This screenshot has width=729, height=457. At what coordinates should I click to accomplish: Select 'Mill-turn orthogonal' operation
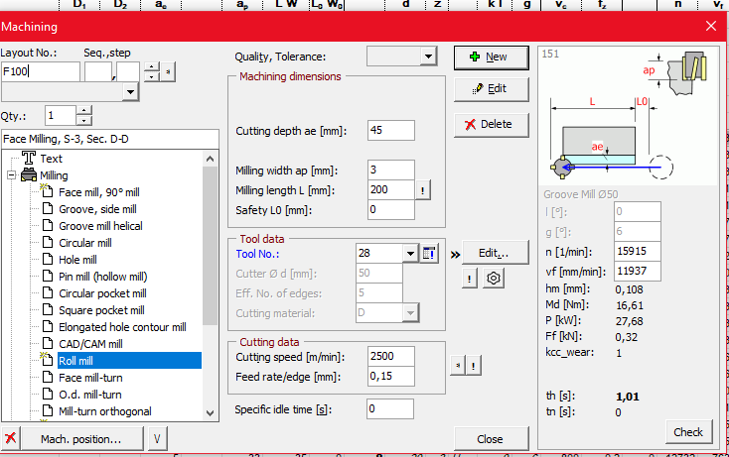pyautogui.click(x=105, y=411)
